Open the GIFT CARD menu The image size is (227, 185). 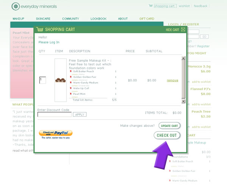(x=147, y=18)
